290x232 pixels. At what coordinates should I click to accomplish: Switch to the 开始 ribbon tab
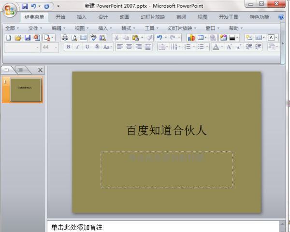click(x=60, y=17)
